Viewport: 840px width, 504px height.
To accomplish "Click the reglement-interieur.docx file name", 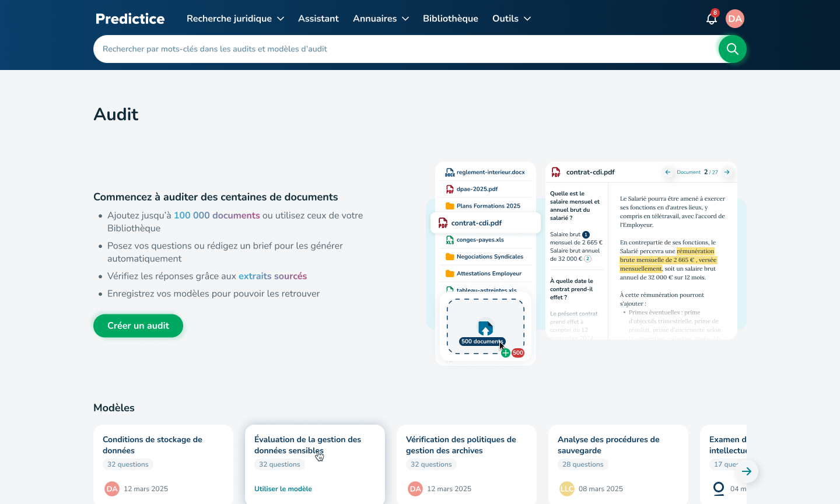I will tap(491, 172).
